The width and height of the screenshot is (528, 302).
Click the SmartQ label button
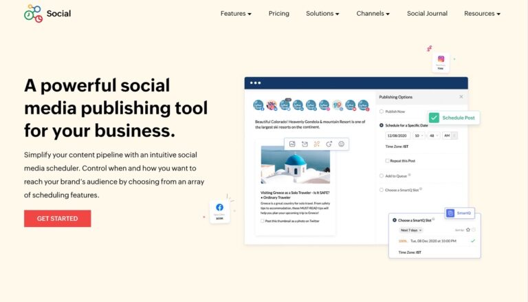pyautogui.click(x=460, y=213)
